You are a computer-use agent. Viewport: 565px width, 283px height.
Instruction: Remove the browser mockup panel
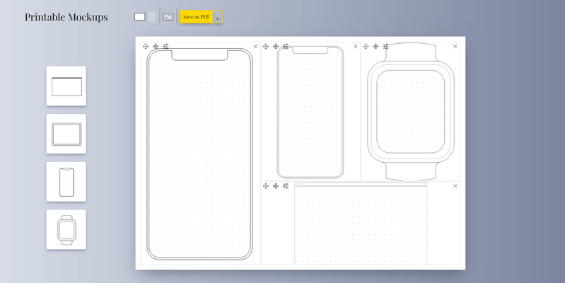(x=455, y=186)
